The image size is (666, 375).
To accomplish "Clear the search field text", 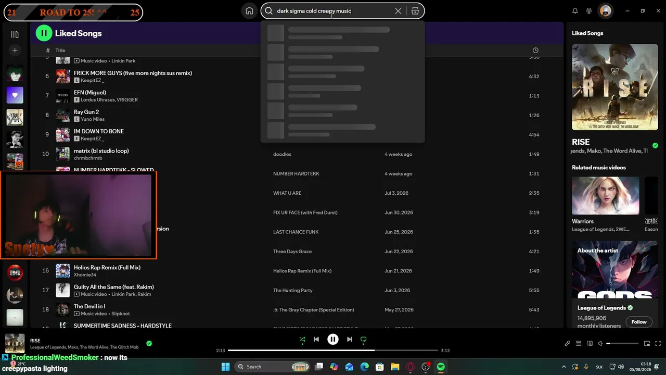I will point(398,11).
